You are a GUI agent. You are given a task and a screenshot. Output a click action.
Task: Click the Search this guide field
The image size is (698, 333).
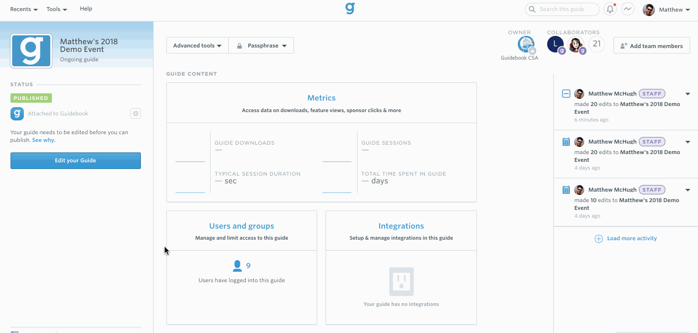[x=562, y=9]
